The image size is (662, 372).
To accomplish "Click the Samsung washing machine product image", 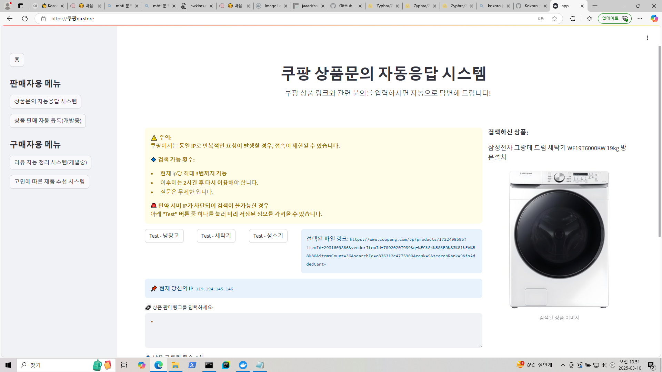I will pyautogui.click(x=559, y=239).
